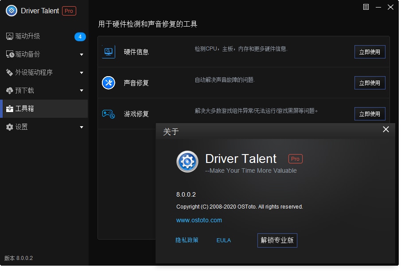Image resolution: width=401 pixels, height=271 pixels.
Task: Expand the 外设驱动程序 dropdown arrow
Action: point(81,73)
